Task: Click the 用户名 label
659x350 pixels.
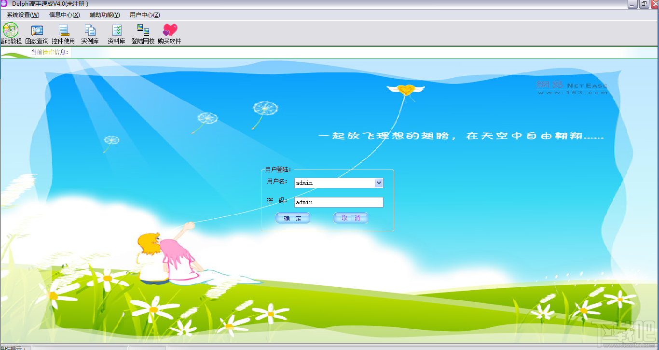Action: click(x=277, y=182)
